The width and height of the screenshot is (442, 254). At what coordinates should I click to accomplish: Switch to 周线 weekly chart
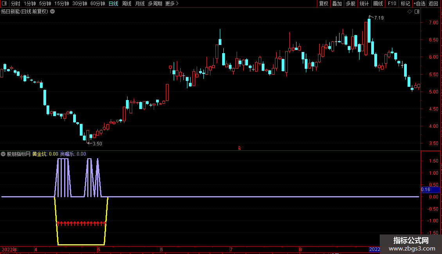[x=127, y=4]
